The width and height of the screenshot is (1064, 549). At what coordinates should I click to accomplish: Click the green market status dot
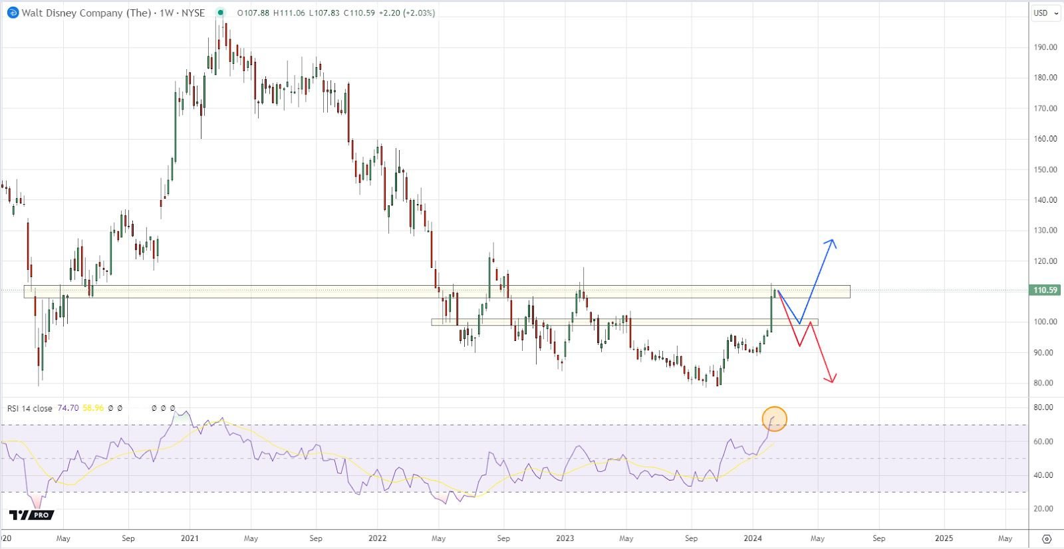[x=221, y=13]
